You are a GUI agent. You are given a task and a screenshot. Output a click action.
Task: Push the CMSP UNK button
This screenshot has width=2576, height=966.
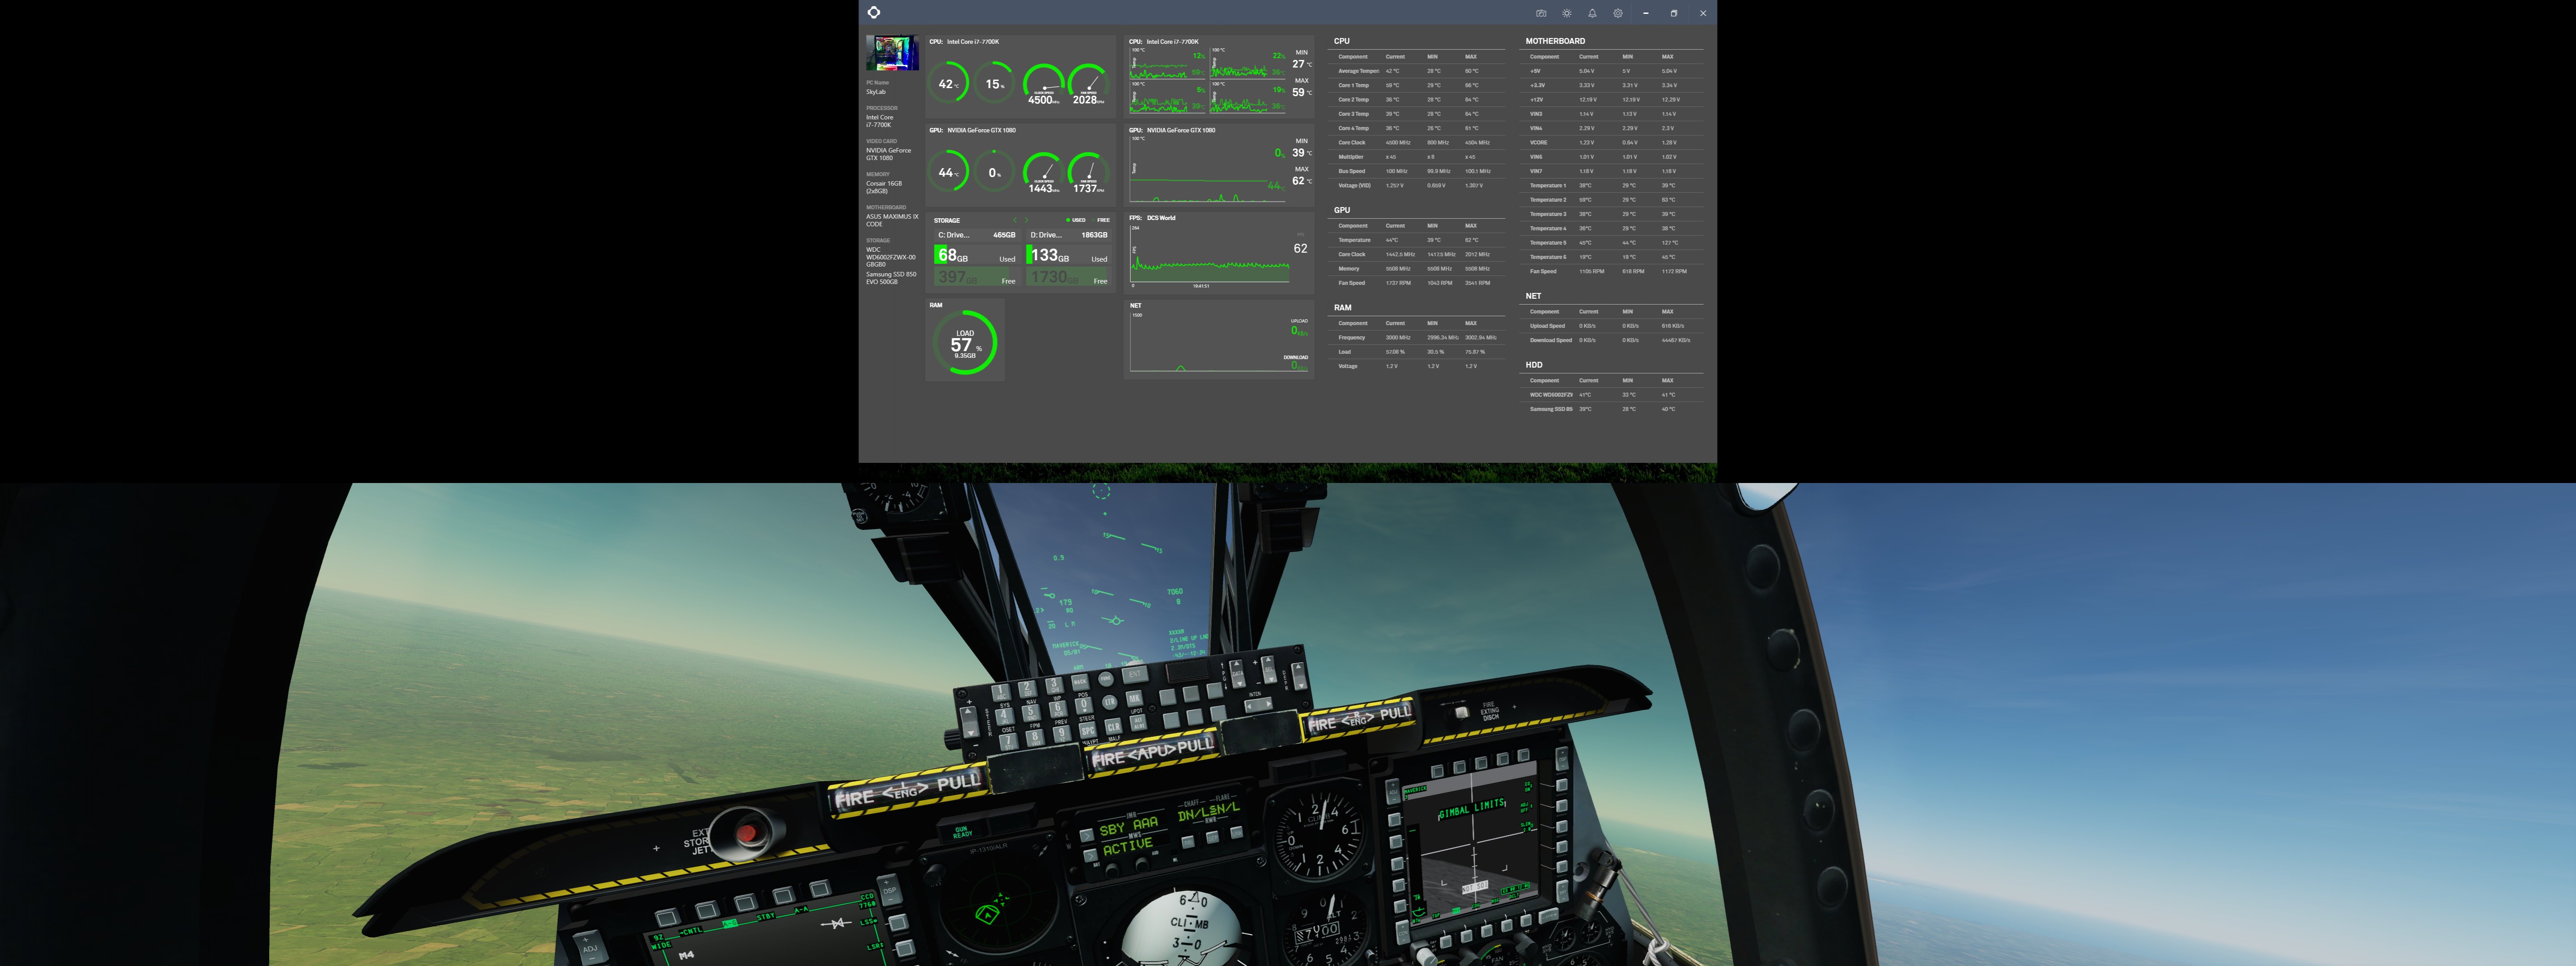[1237, 832]
